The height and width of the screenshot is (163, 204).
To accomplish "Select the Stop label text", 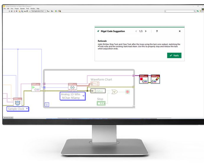I will click(x=100, y=99).
